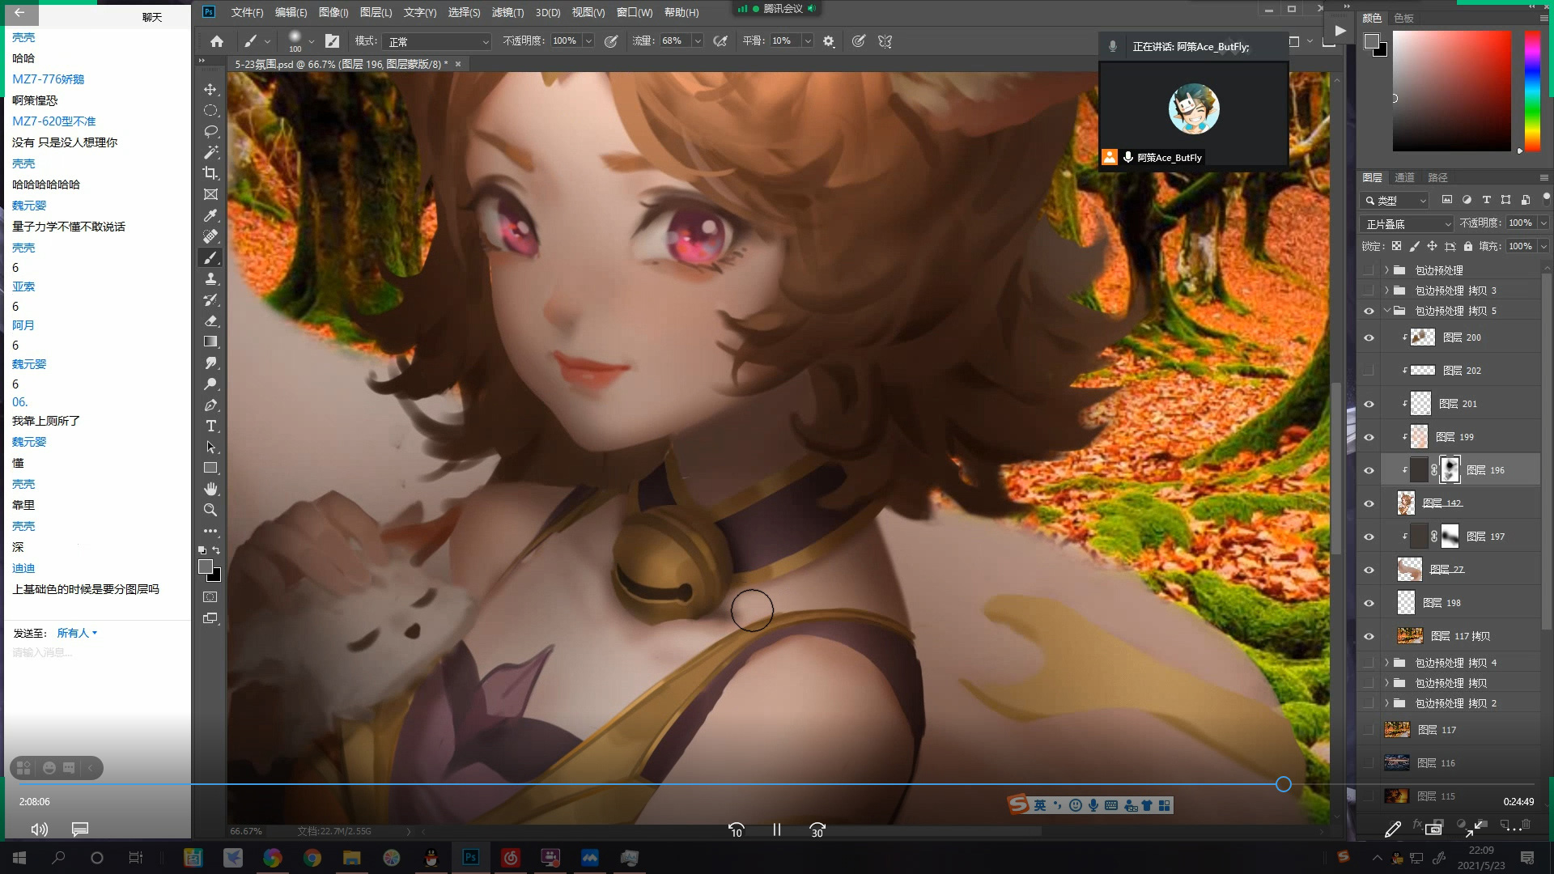Open the layer blend mode 正片叠底 dropdown
The height and width of the screenshot is (874, 1554).
(x=1408, y=224)
